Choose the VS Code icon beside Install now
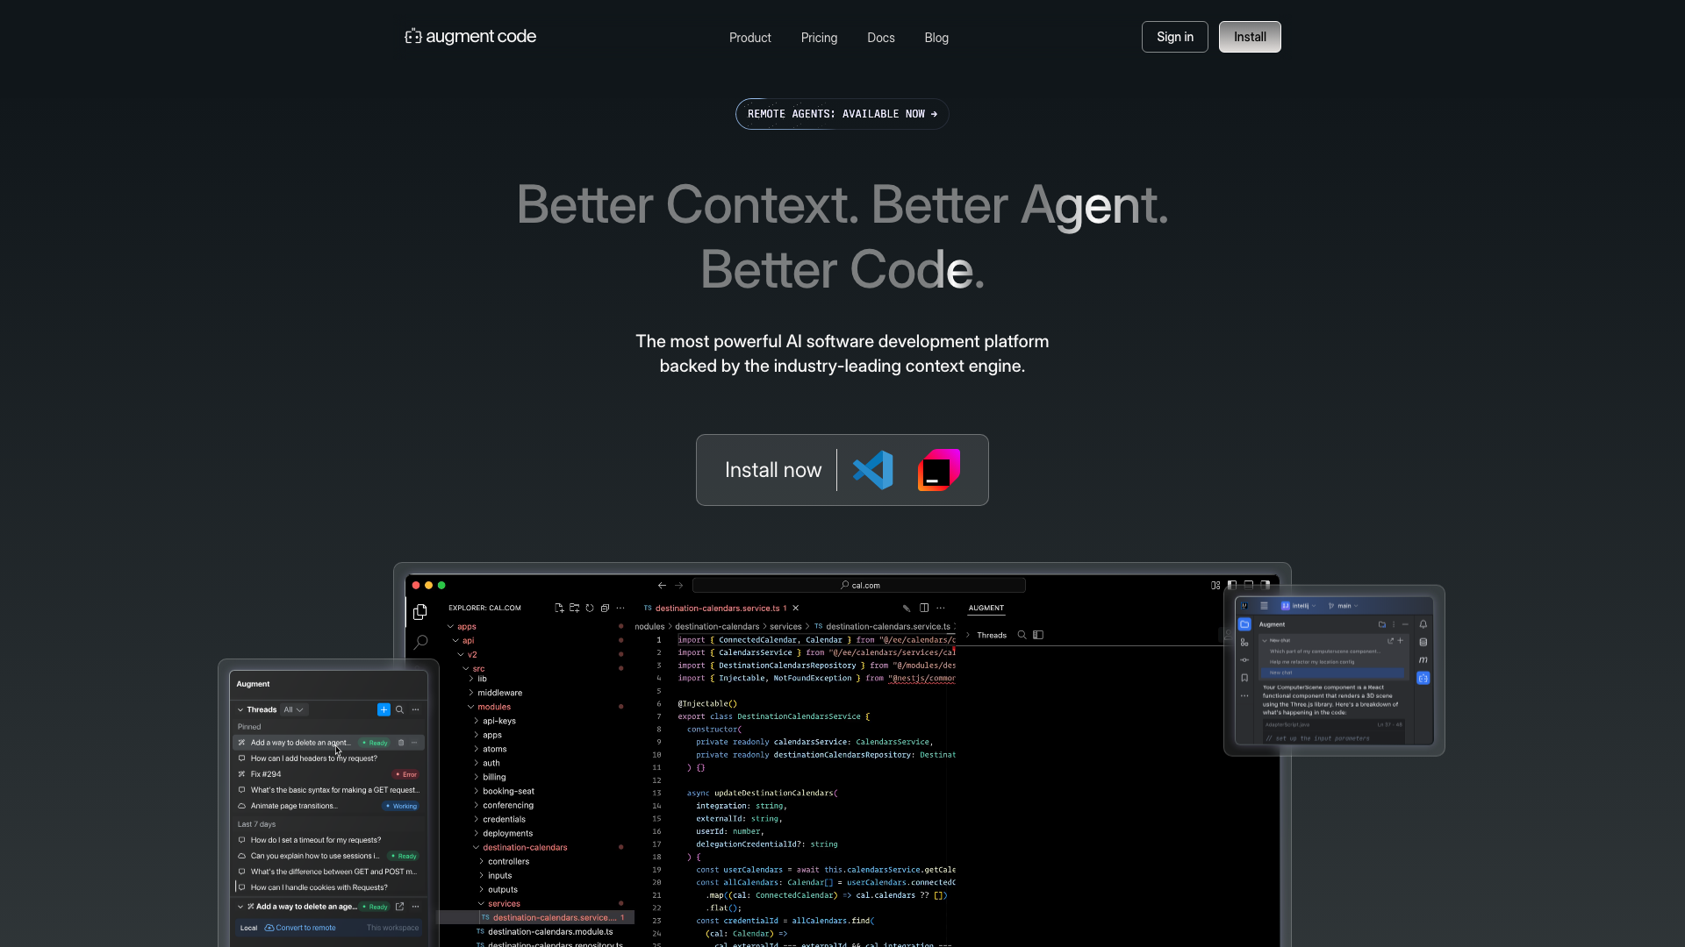The image size is (1685, 947). pos(873,470)
